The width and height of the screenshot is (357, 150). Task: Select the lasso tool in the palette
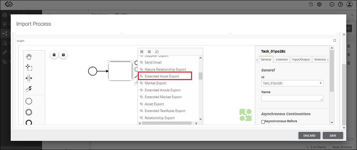(x=29, y=67)
